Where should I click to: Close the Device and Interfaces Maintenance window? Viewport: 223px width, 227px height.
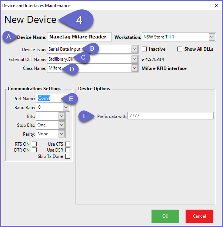(x=216, y=6)
